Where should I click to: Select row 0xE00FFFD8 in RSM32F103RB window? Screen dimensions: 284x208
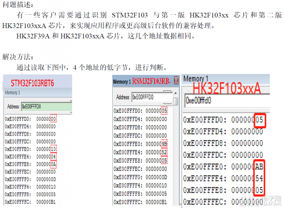point(140,127)
